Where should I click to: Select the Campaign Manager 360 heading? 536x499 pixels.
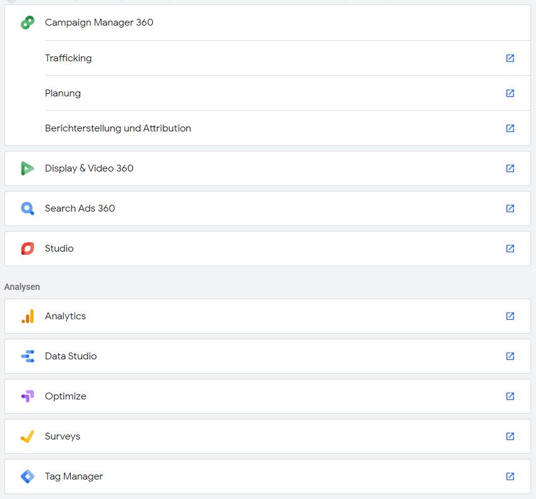pos(99,23)
